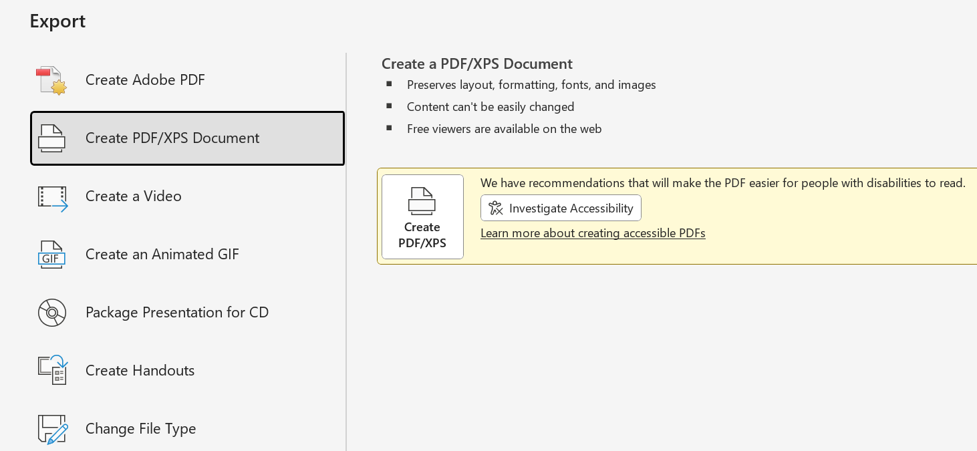Click the Create PDF/XPS button
This screenshot has width=977, height=451.
point(422,216)
